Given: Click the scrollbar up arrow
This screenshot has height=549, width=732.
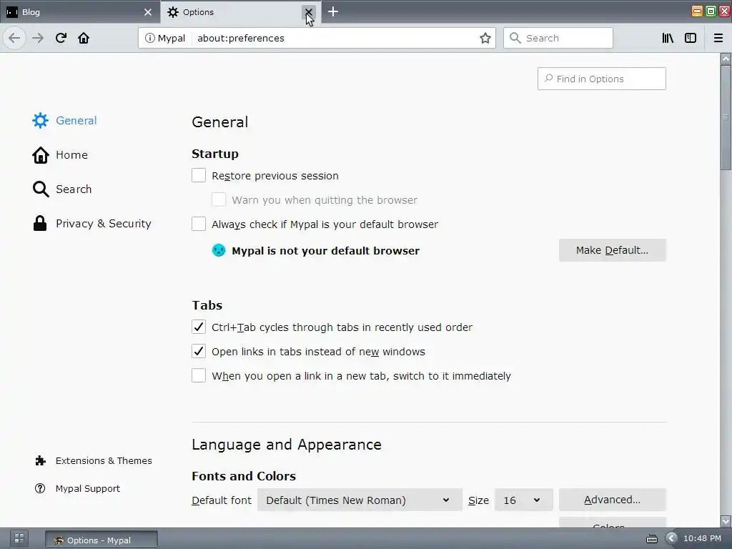Looking at the screenshot, I should click(x=726, y=59).
